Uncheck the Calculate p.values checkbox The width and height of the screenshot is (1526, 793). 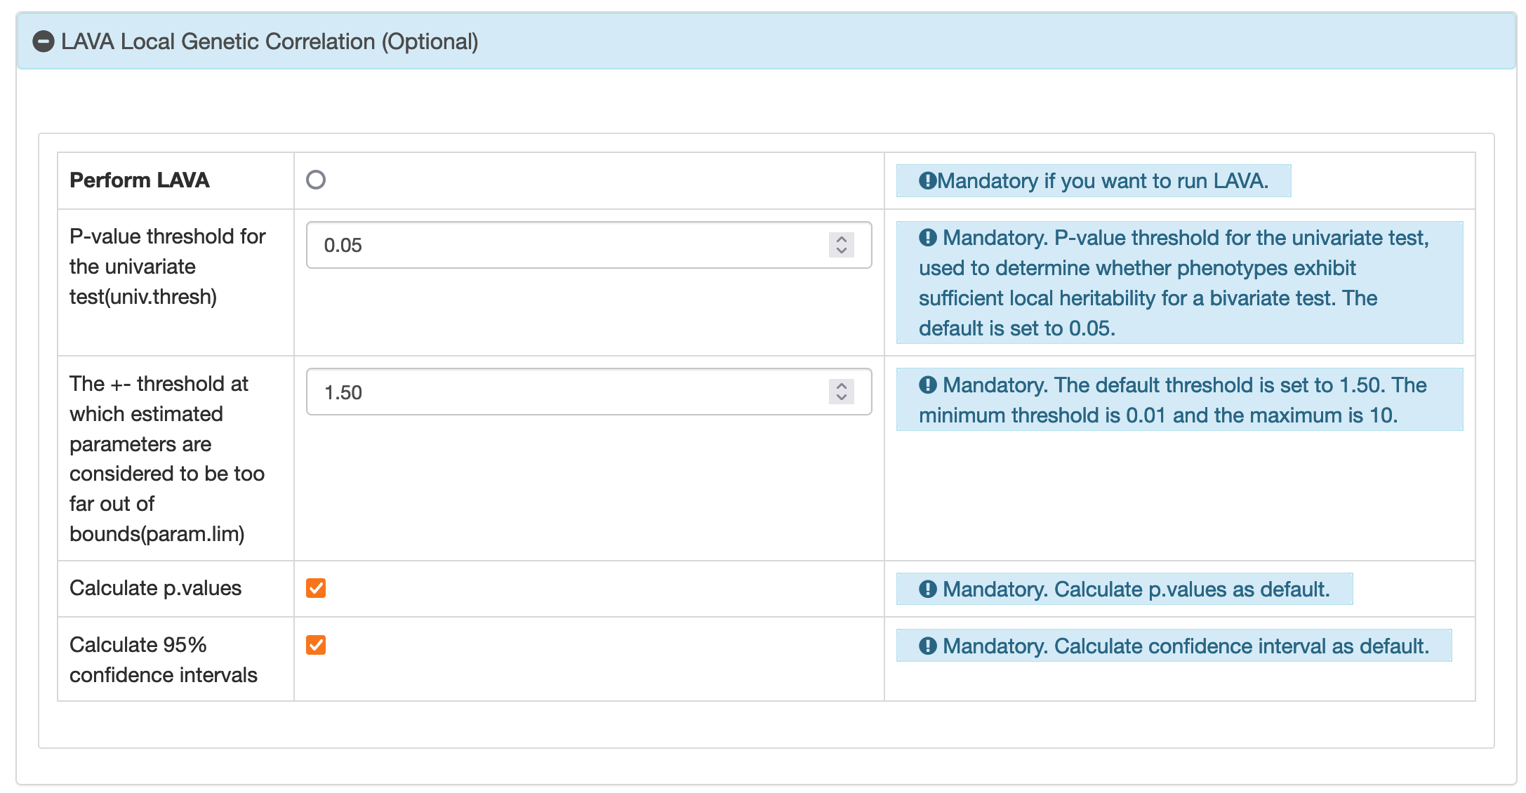click(316, 588)
